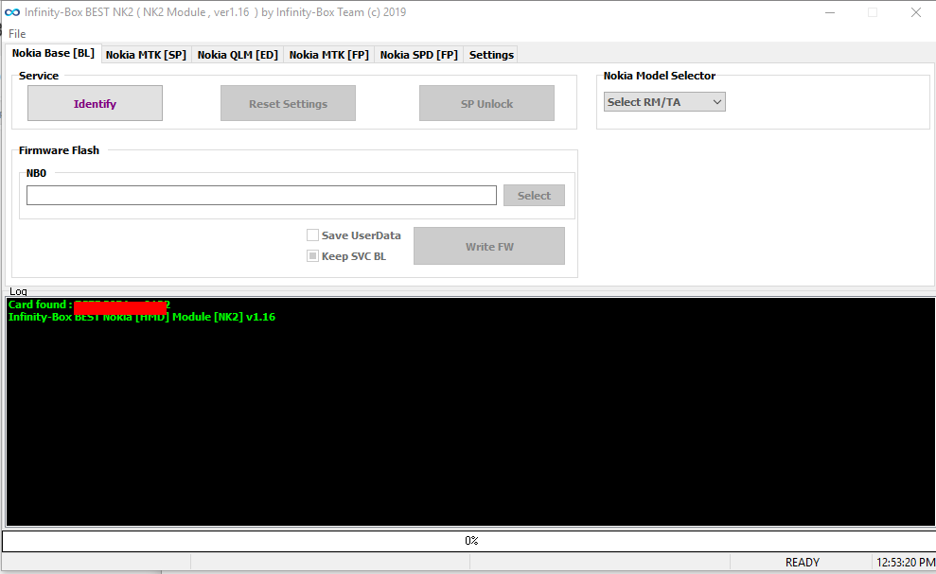This screenshot has height=574, width=936.
Task: Expand the Select RM/TA dropdown
Action: pos(664,102)
